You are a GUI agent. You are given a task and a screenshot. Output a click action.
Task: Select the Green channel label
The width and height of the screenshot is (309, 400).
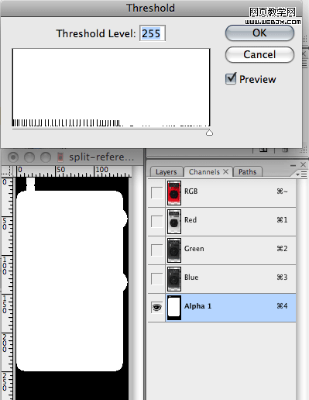[194, 249]
